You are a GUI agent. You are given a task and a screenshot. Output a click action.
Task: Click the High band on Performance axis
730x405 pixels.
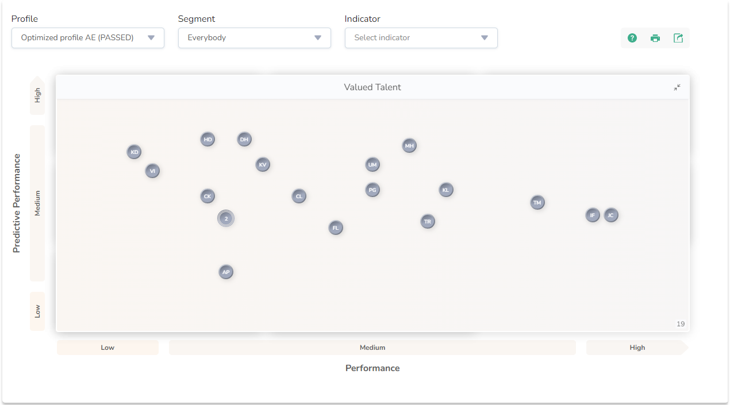tap(637, 348)
